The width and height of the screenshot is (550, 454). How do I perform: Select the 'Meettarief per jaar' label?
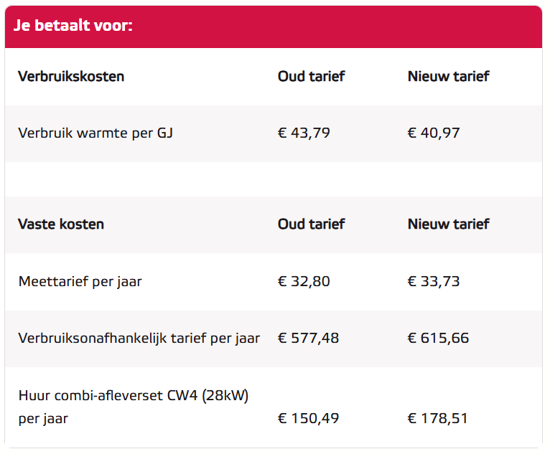(x=80, y=282)
